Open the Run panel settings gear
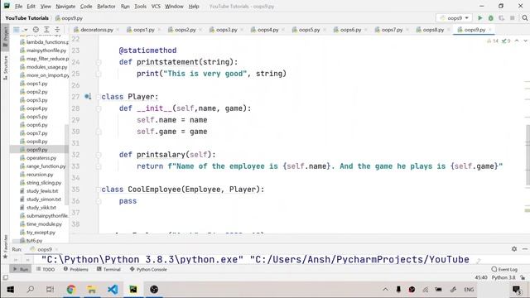This screenshot has height=298, width=530. [514, 249]
